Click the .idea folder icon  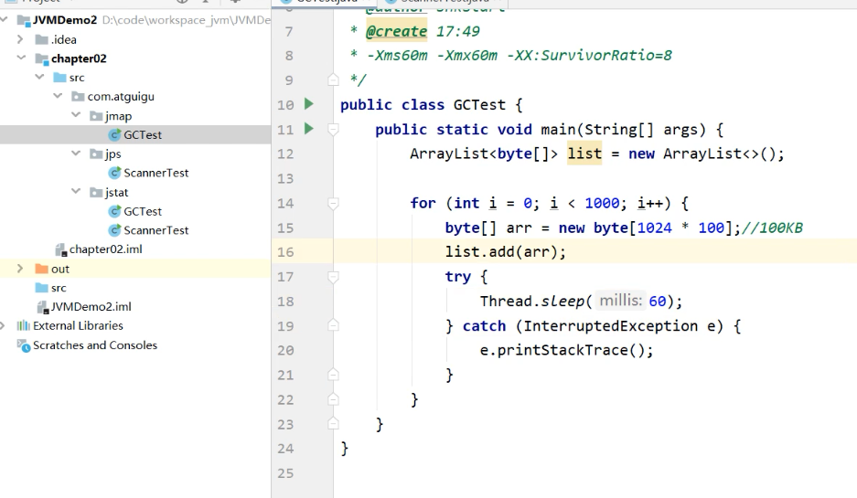(41, 39)
